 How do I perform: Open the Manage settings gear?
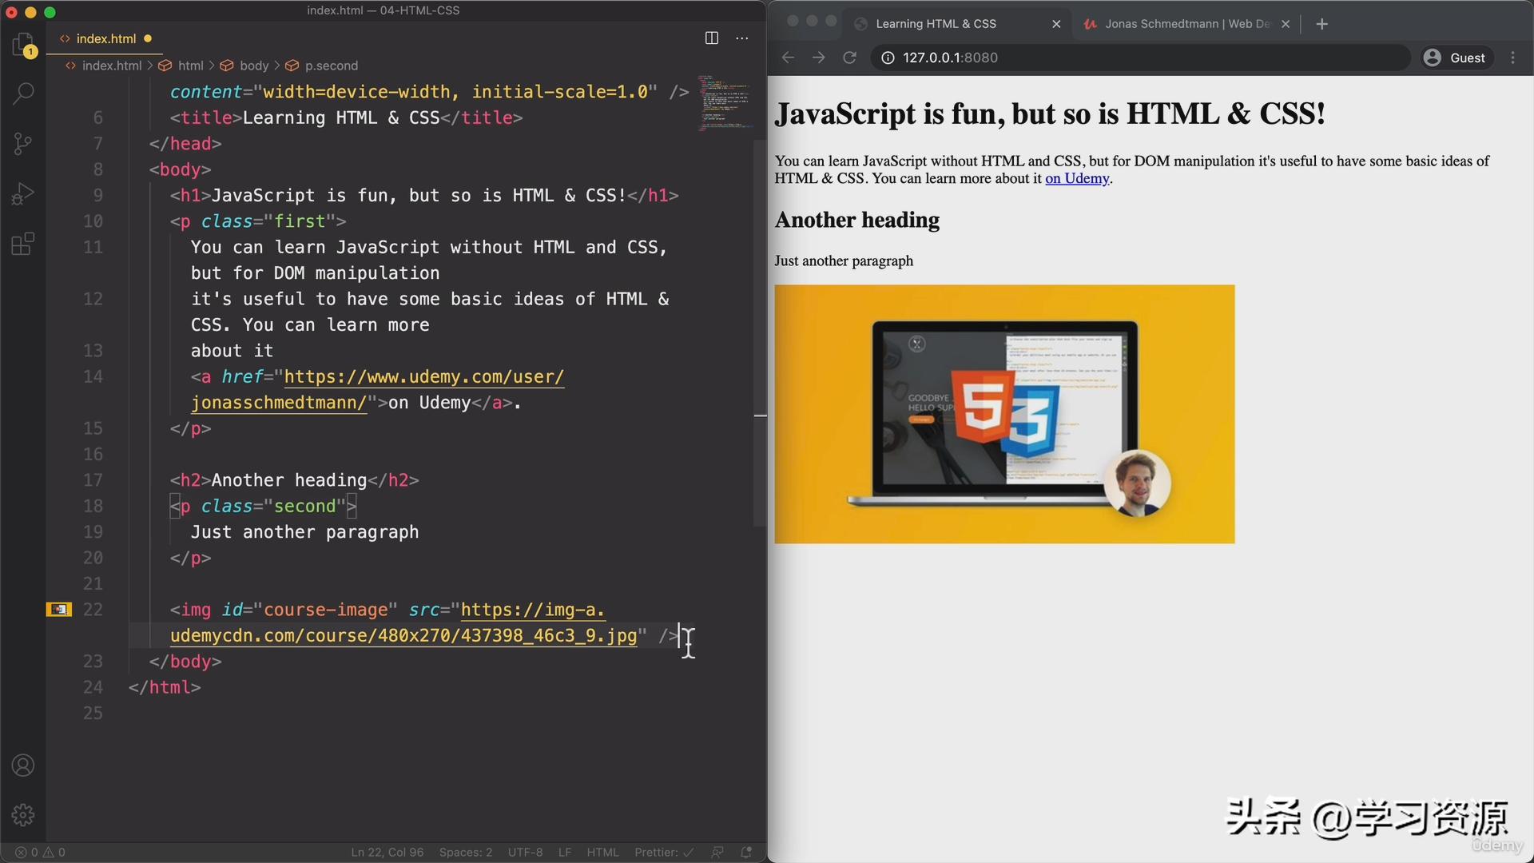[23, 814]
